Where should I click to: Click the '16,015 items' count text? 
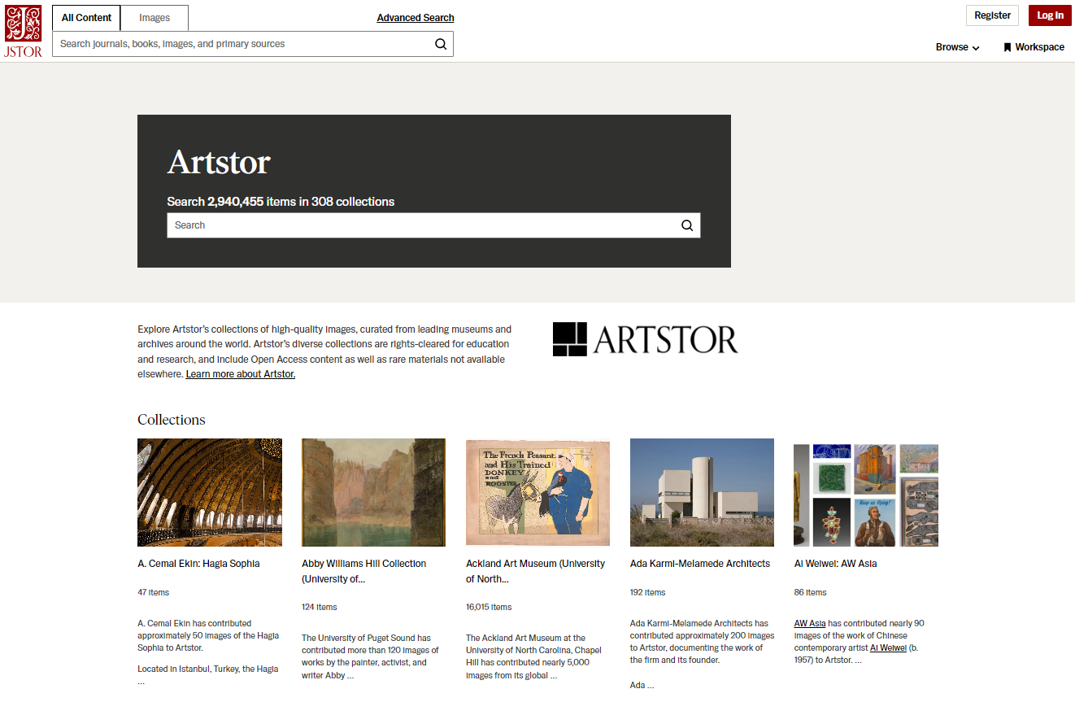tap(489, 607)
